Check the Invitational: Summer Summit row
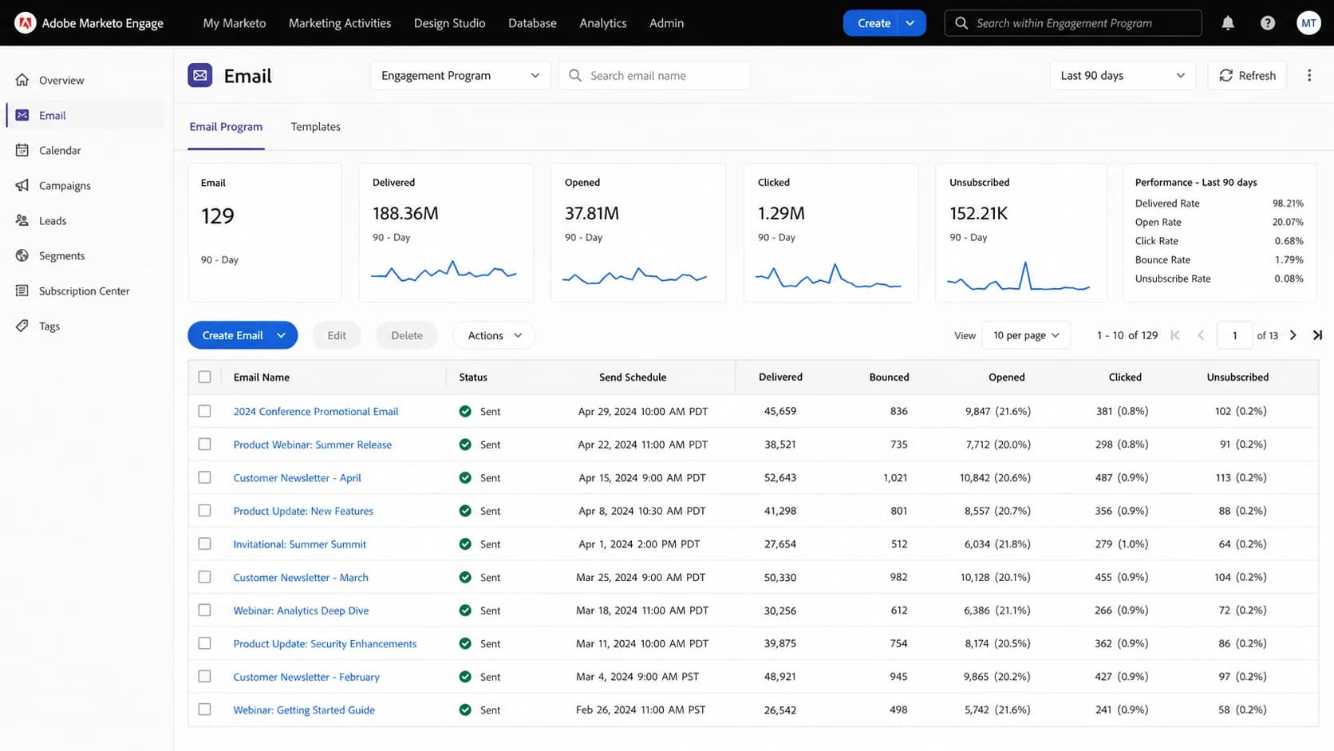 point(205,543)
